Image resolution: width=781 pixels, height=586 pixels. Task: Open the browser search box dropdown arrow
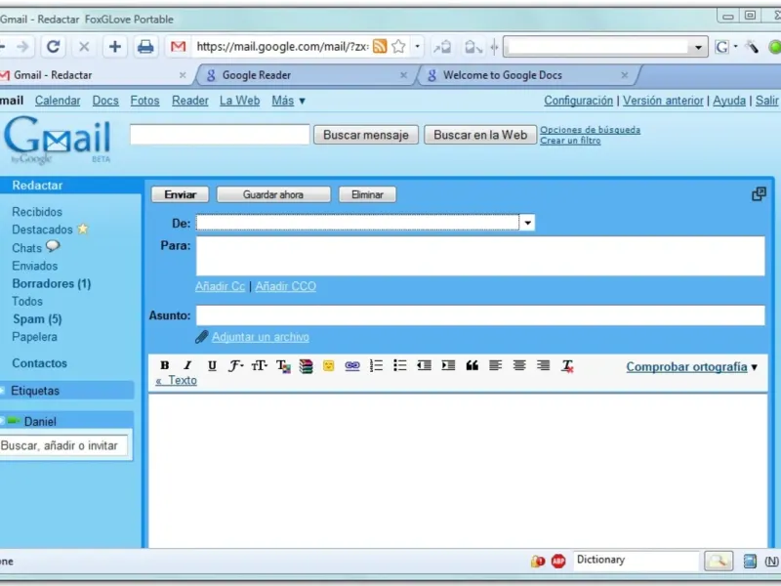[x=698, y=47]
